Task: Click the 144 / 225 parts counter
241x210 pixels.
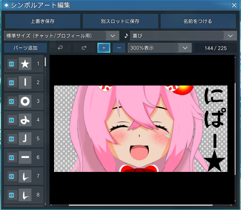Action: point(216,48)
